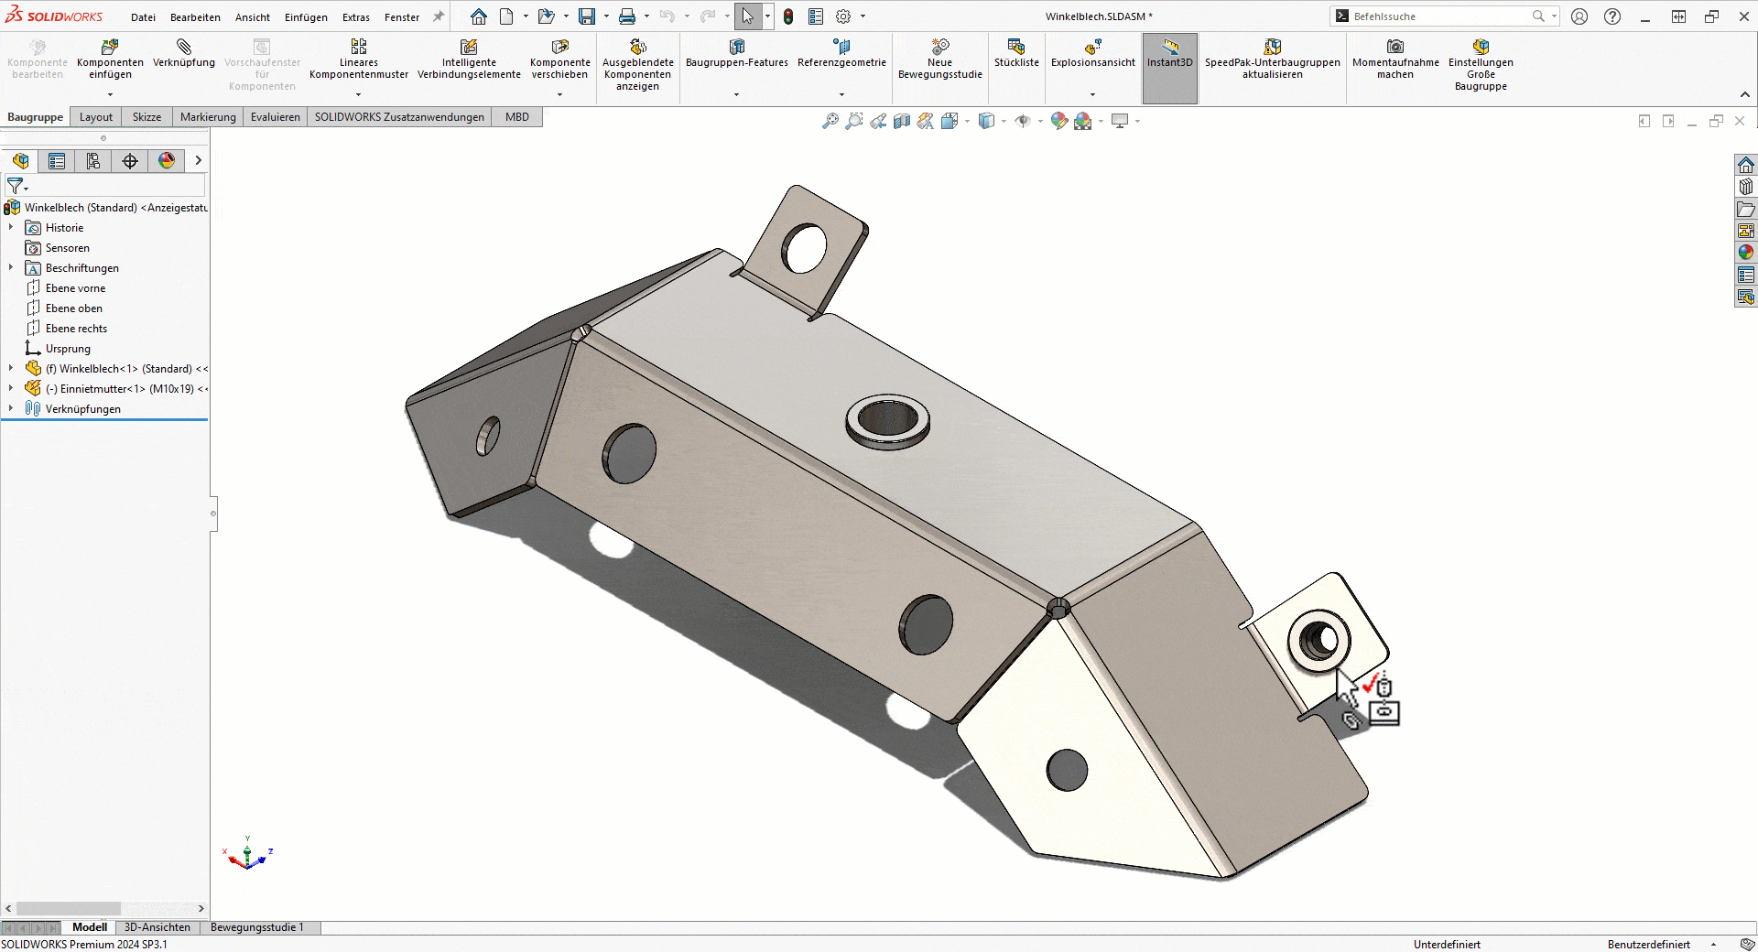This screenshot has width=1758, height=952.
Task: Toggle Ausgeblendete Komponenten anzeigen
Action: [x=637, y=48]
